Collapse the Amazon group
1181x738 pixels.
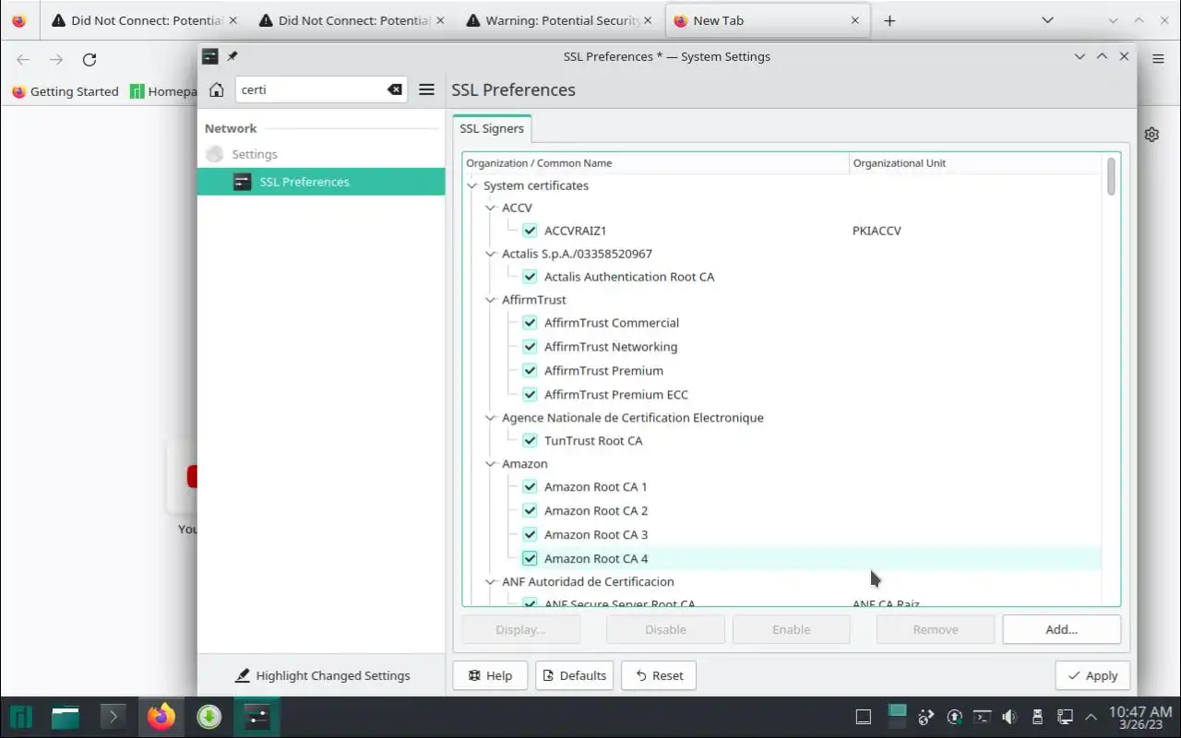pos(490,464)
